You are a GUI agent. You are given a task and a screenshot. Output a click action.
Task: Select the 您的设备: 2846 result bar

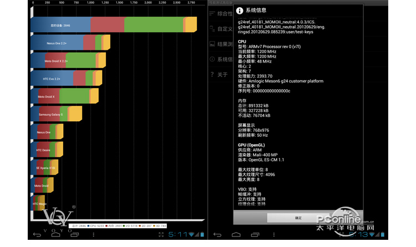tap(114, 25)
